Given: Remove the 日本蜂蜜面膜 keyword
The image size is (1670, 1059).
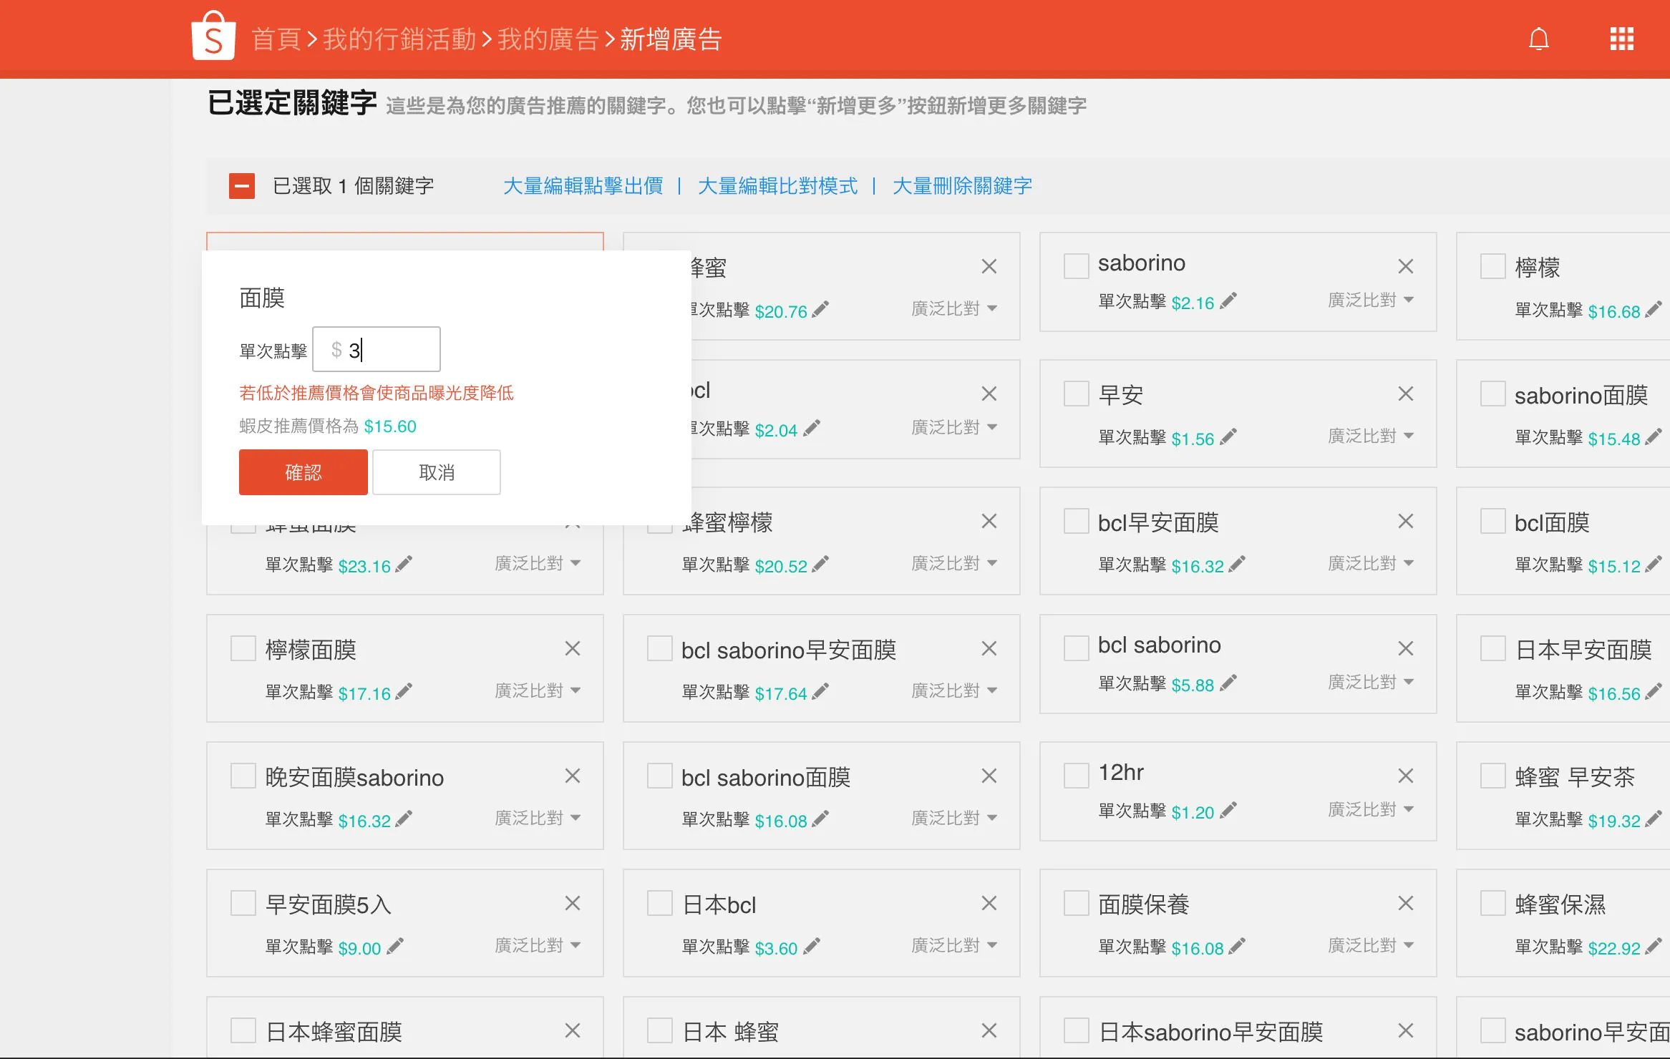Looking at the screenshot, I should [572, 1031].
